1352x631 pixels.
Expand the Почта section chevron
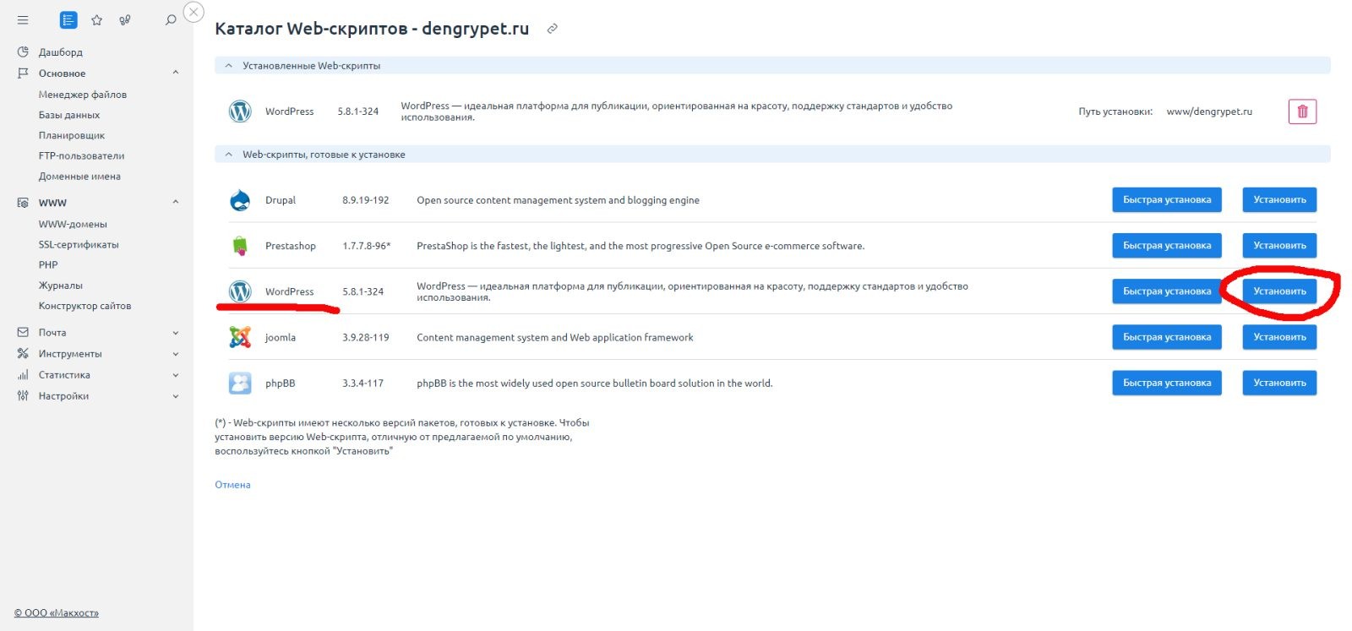(176, 333)
